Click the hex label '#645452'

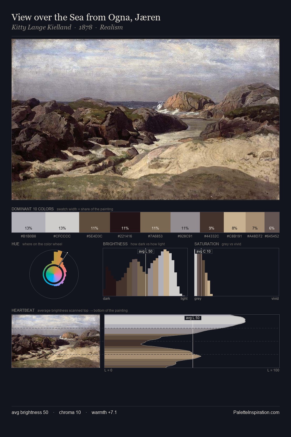[x=272, y=236]
